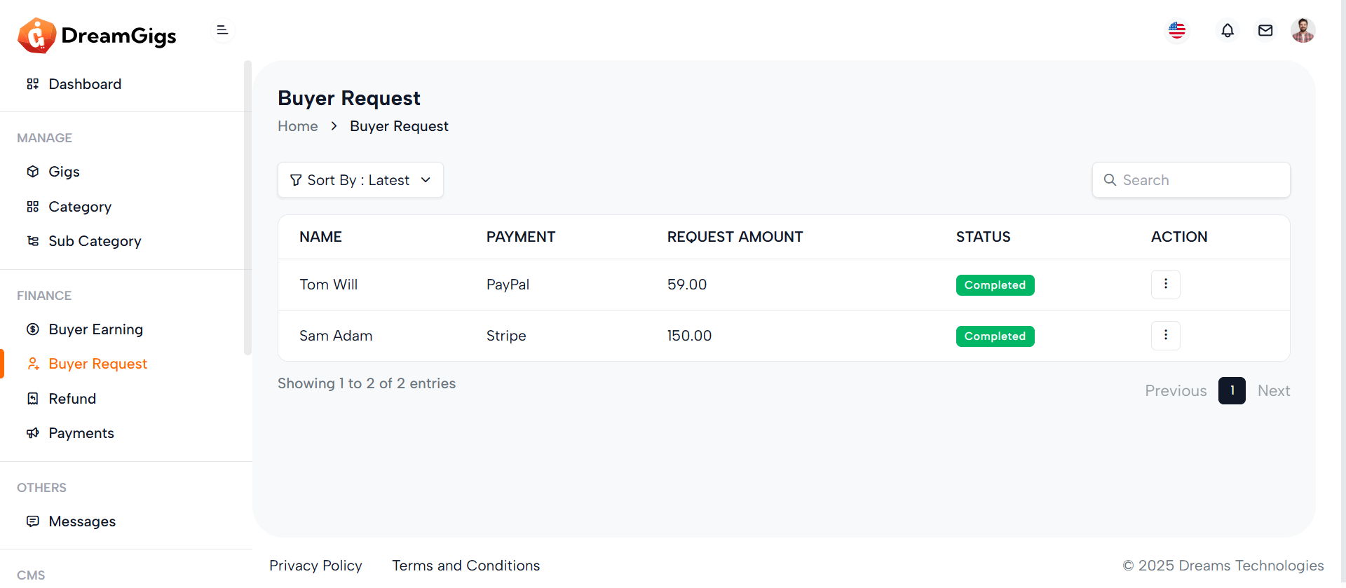Open the mail envelope icon
This screenshot has width=1346, height=588.
[x=1265, y=31]
